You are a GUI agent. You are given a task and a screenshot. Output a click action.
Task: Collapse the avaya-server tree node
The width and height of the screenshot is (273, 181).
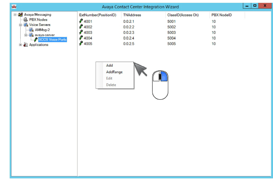click(x=26, y=35)
